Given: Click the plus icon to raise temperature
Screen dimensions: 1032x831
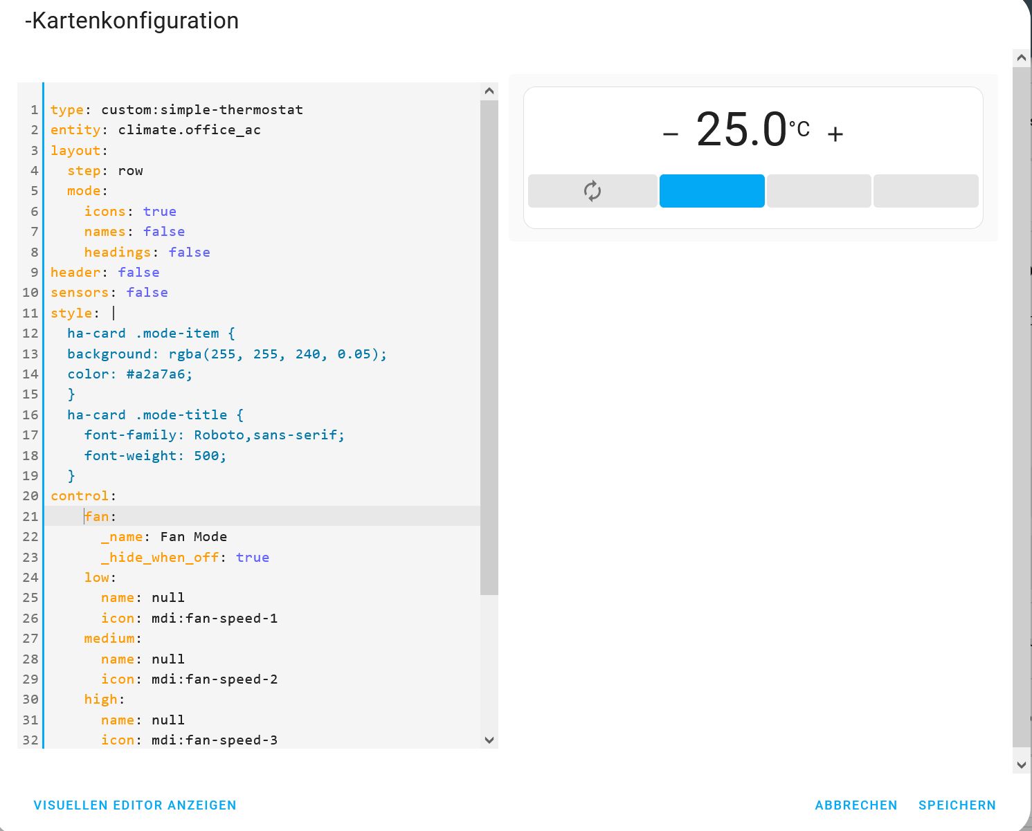Looking at the screenshot, I should [835, 133].
